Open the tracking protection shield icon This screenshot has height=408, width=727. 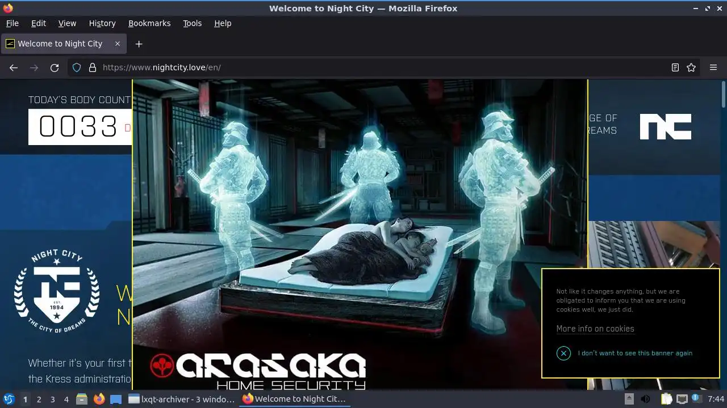click(77, 67)
